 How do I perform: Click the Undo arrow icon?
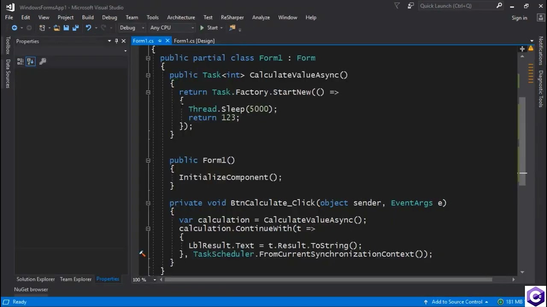(x=88, y=28)
